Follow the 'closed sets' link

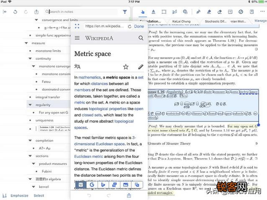click(x=92, y=115)
